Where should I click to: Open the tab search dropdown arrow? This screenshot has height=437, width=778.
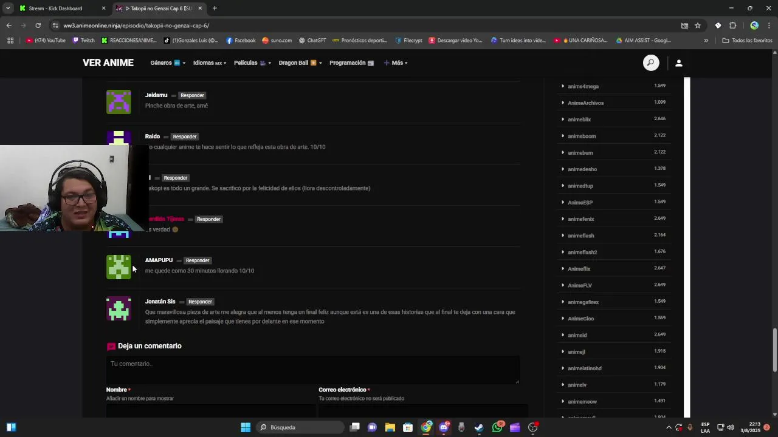coord(8,8)
